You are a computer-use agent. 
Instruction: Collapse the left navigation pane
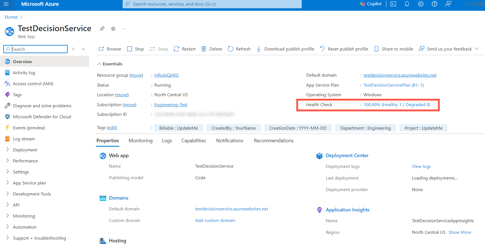(x=83, y=49)
